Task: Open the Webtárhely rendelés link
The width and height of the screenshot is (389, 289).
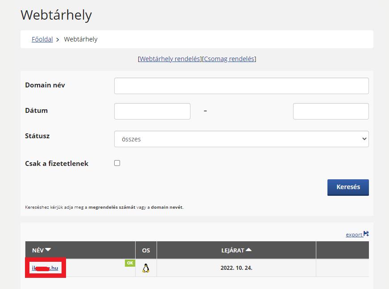Action: [x=170, y=59]
